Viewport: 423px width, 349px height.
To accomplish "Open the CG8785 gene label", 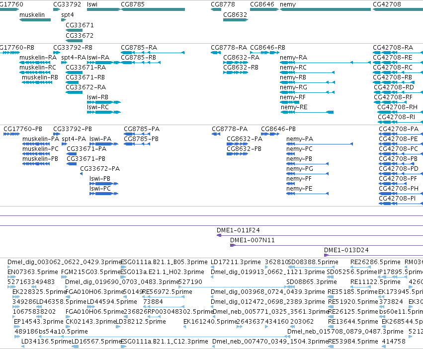I will click(x=133, y=4).
